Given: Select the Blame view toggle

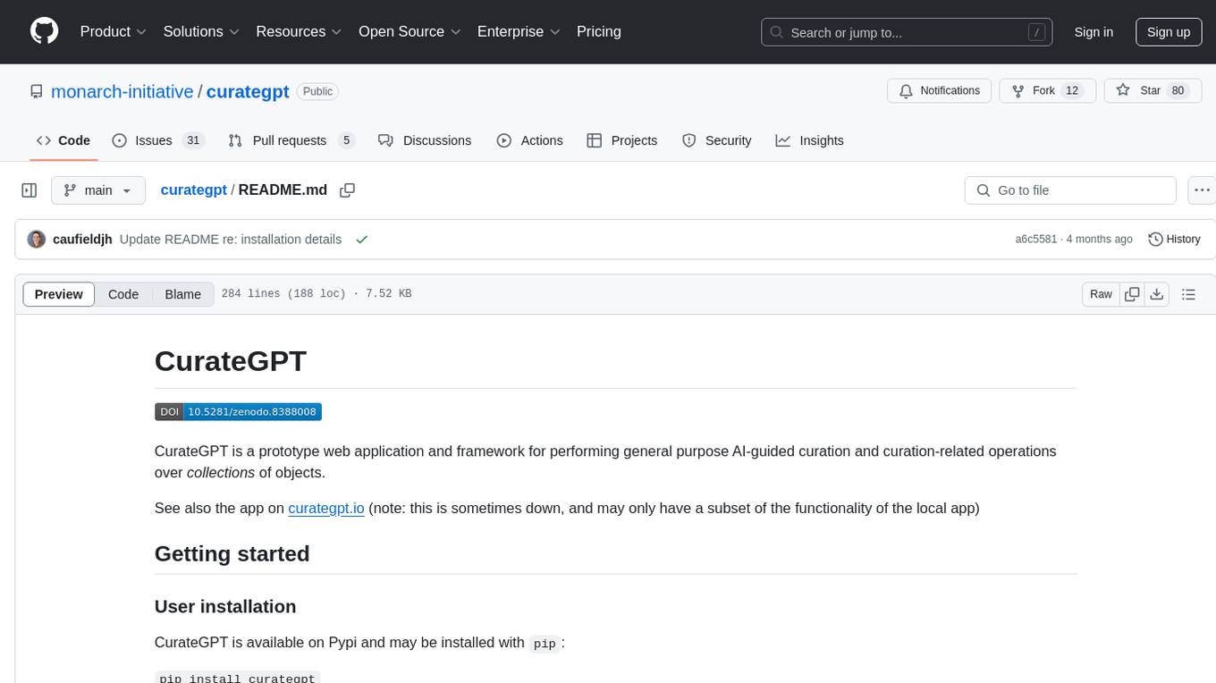Looking at the screenshot, I should 183,294.
